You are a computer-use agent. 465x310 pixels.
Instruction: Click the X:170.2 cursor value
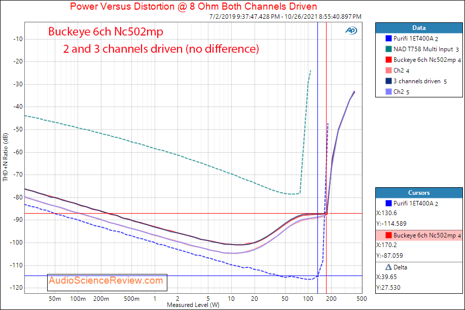386,245
